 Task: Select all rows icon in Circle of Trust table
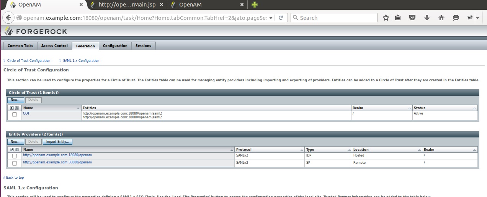point(12,108)
